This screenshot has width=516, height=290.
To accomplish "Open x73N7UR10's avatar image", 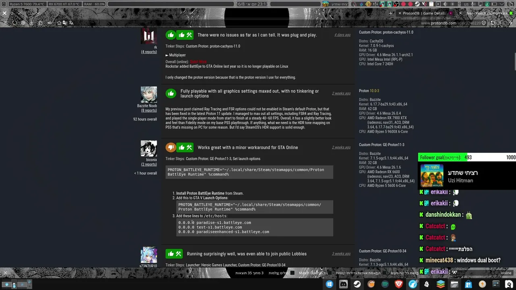I will (x=149, y=255).
